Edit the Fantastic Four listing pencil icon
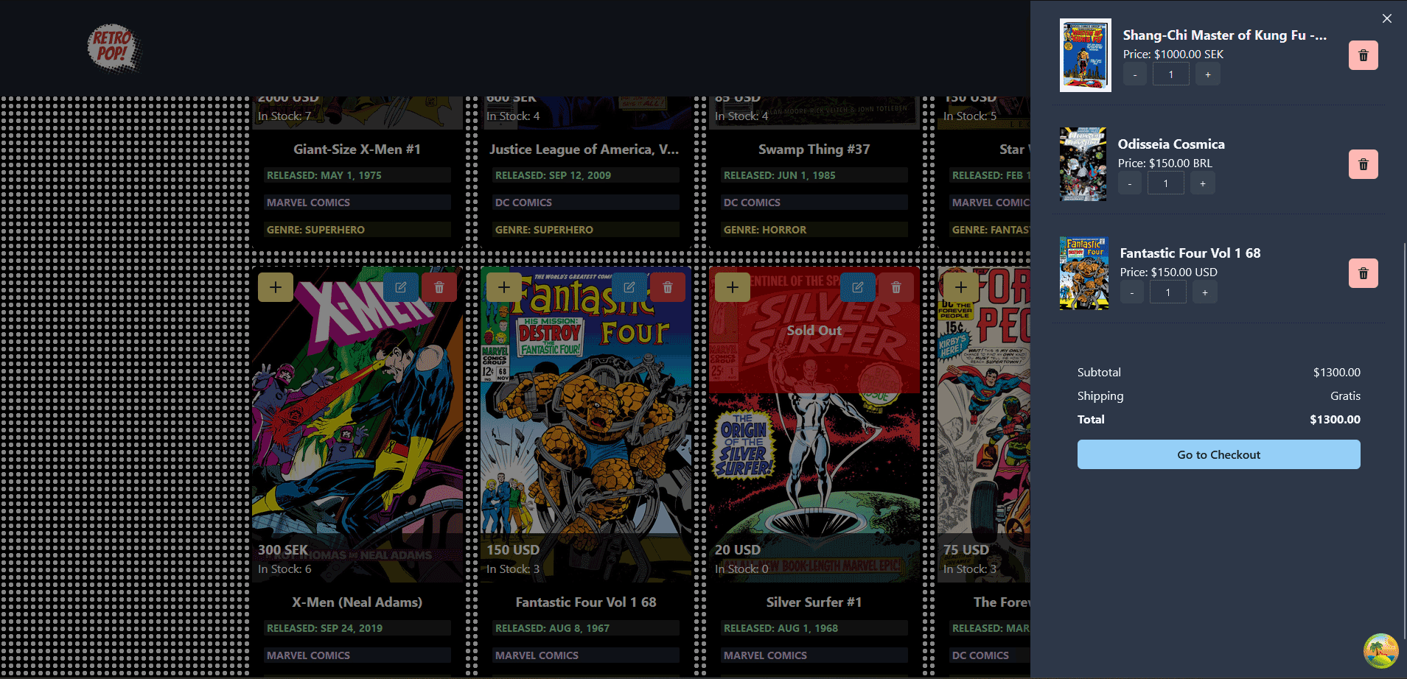This screenshot has height=679, width=1407. [629, 286]
